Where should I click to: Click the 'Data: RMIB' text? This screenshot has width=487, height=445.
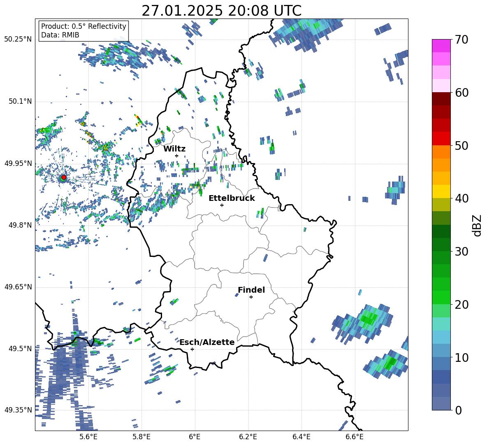[60, 35]
